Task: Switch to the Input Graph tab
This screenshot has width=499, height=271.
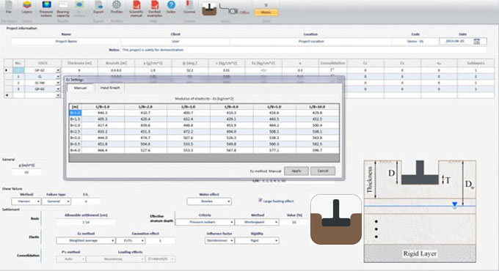Action: pyautogui.click(x=110, y=88)
